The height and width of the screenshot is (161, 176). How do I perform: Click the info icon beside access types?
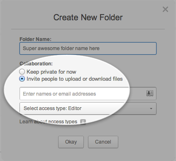tap(83, 122)
